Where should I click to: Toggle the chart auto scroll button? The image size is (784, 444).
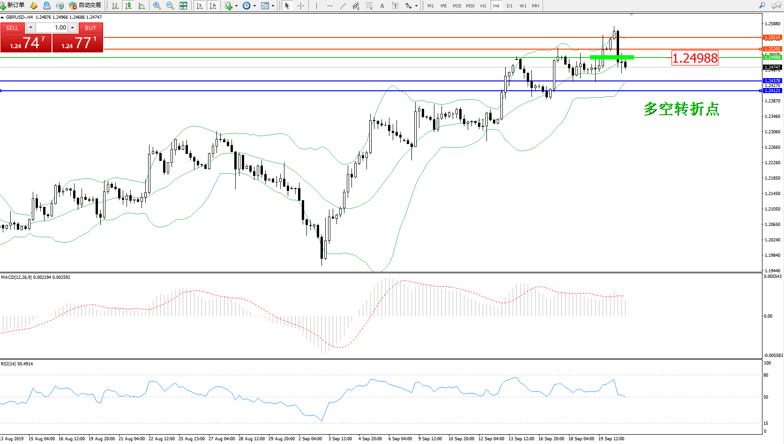(200, 6)
